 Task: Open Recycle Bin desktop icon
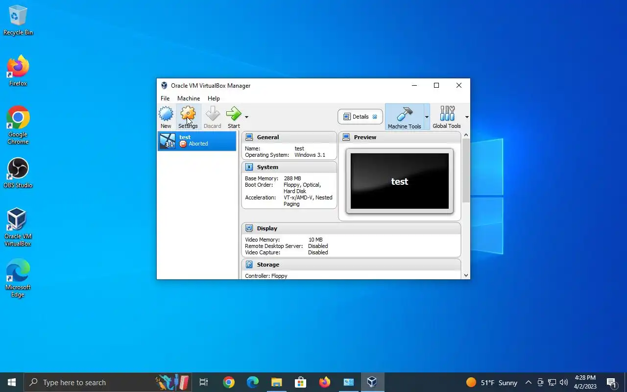coord(18,21)
